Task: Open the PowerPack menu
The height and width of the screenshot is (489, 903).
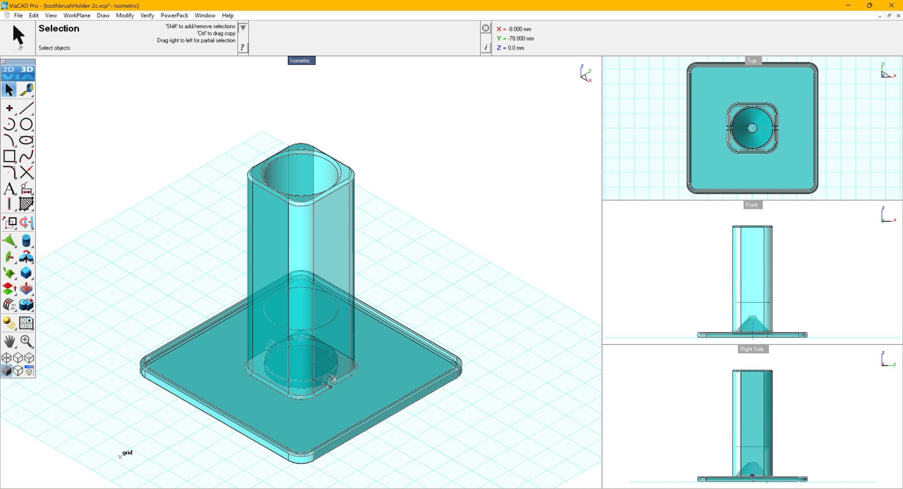Action: (174, 15)
